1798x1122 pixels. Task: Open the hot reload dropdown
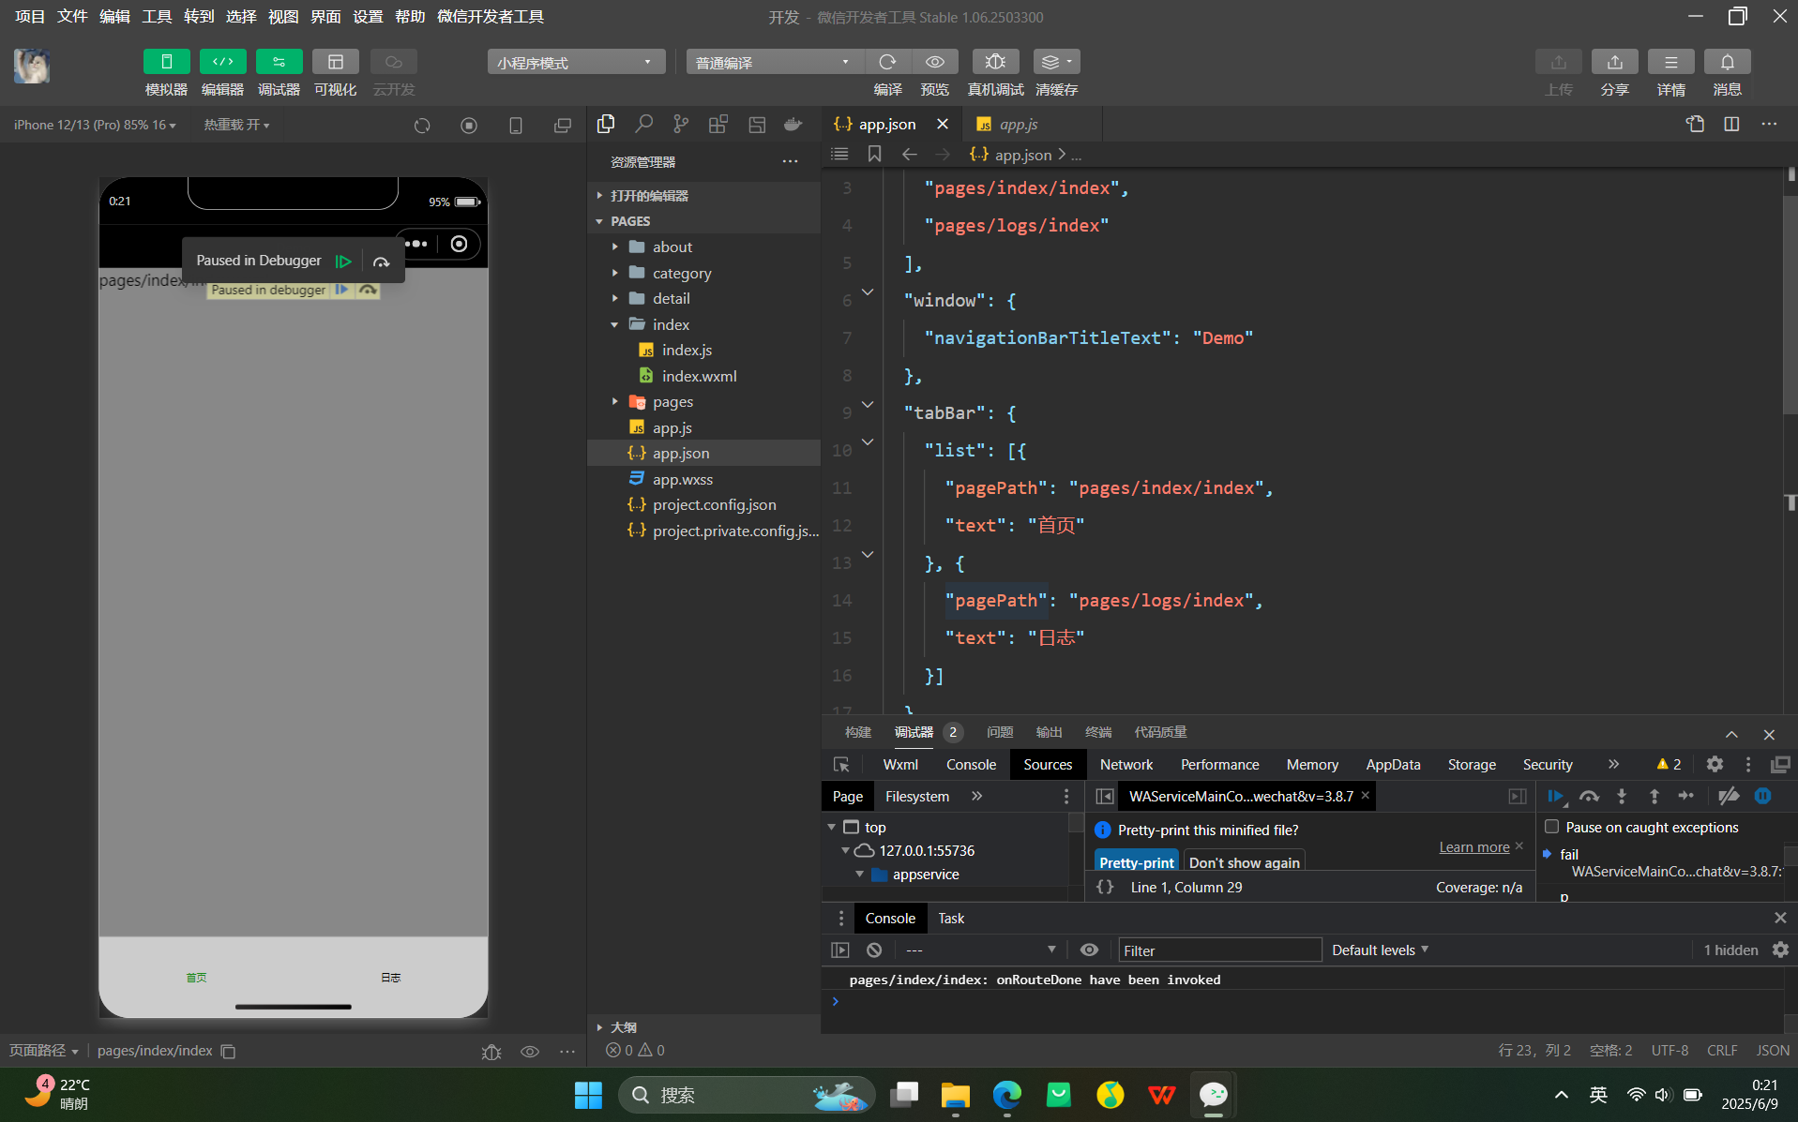tap(236, 125)
